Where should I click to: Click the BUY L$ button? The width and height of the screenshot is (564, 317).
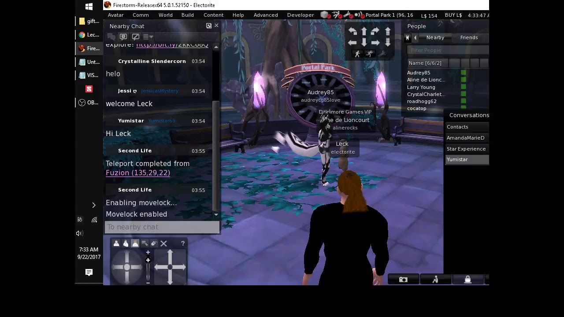point(453,15)
